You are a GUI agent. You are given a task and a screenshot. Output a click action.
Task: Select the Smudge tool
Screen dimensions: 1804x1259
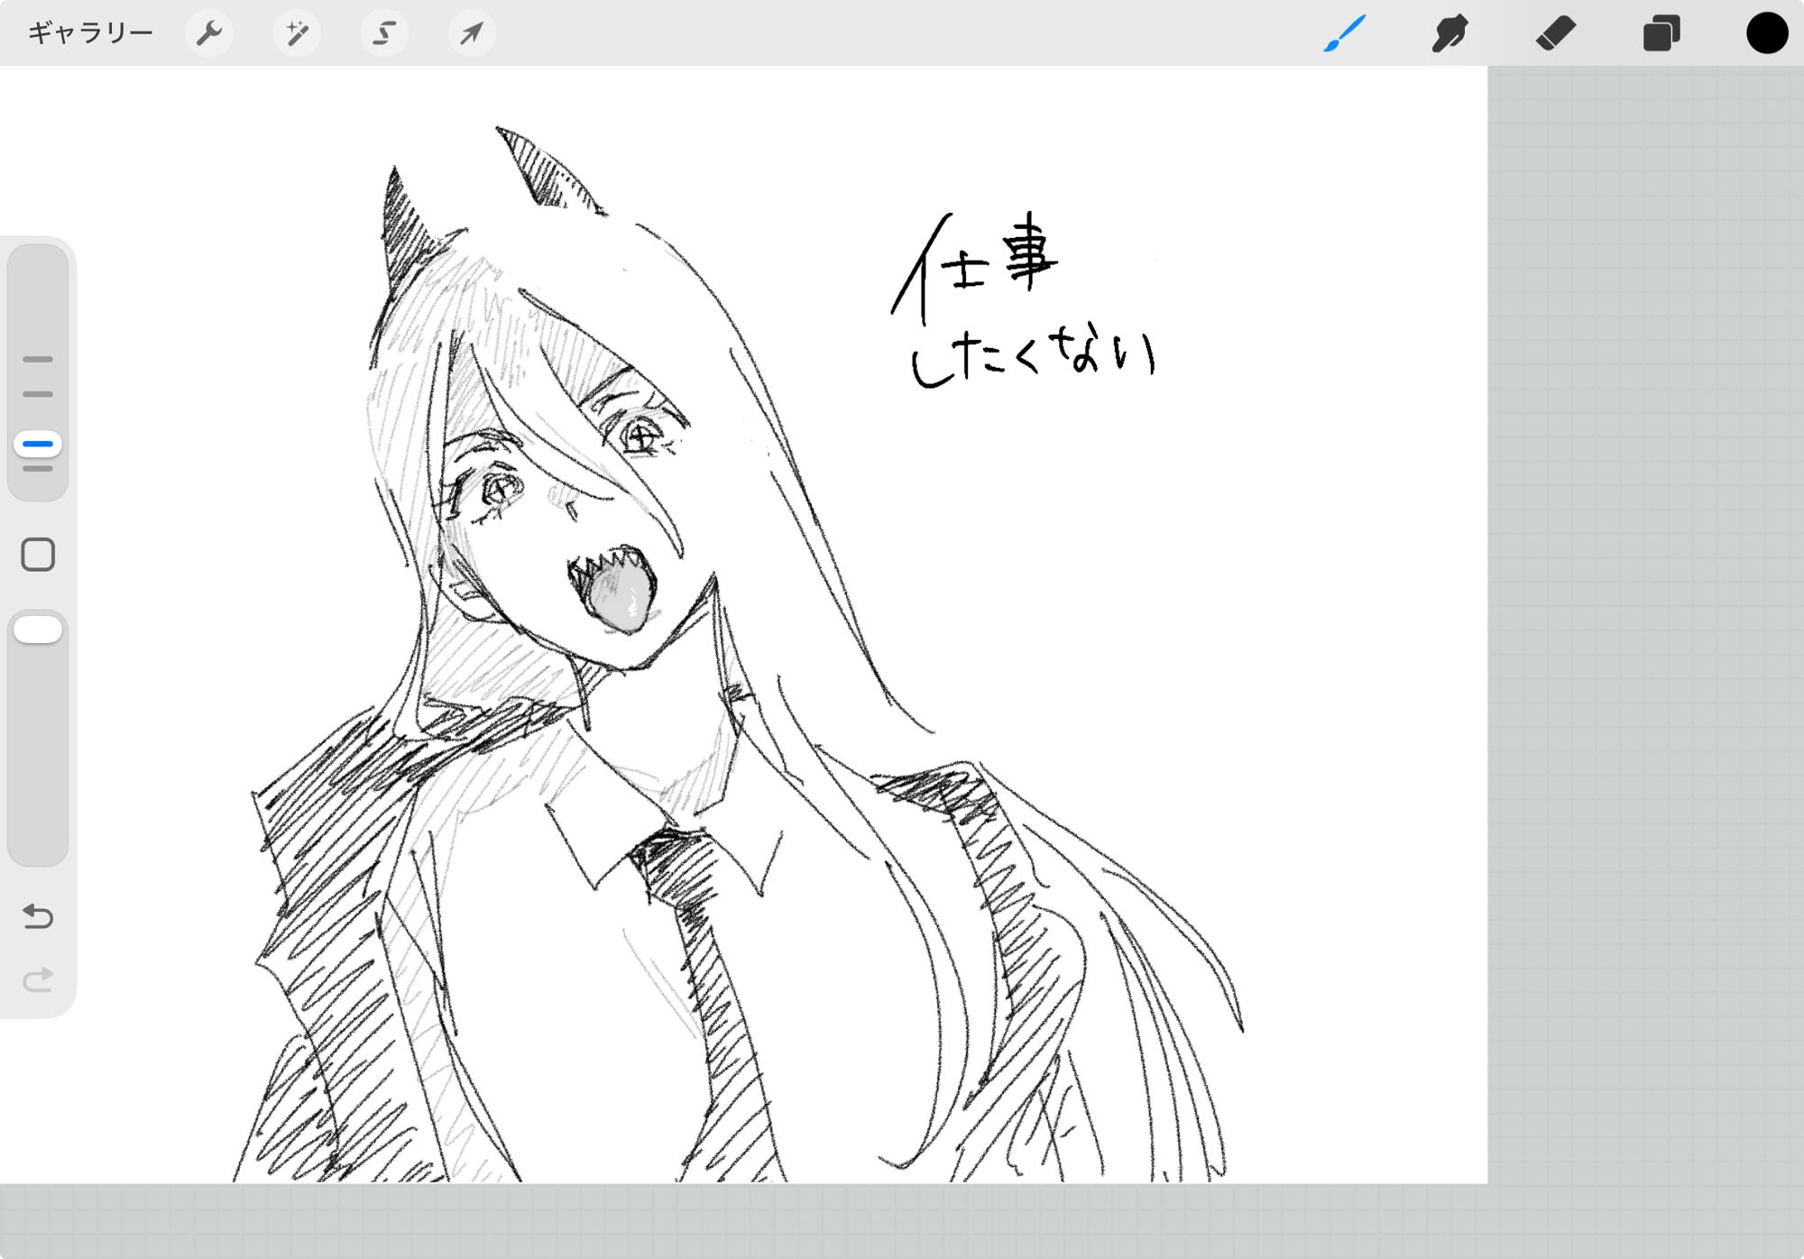1450,33
